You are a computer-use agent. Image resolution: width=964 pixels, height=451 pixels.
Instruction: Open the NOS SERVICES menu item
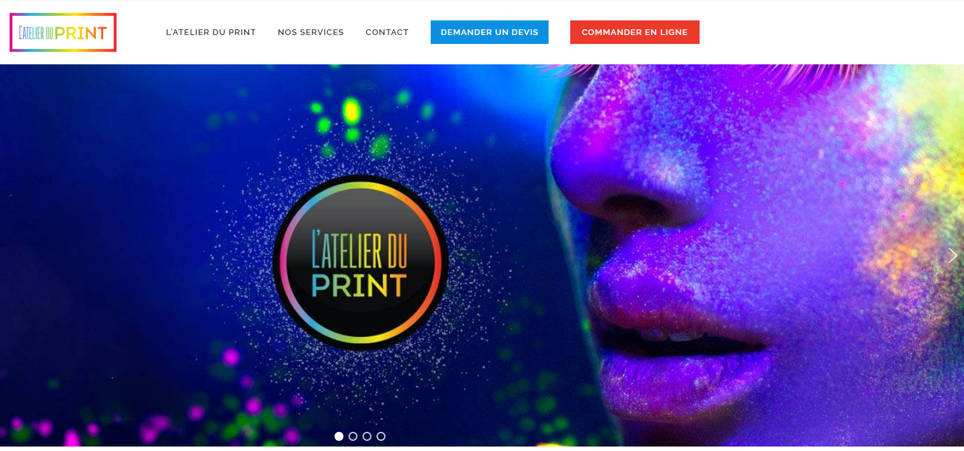click(311, 32)
